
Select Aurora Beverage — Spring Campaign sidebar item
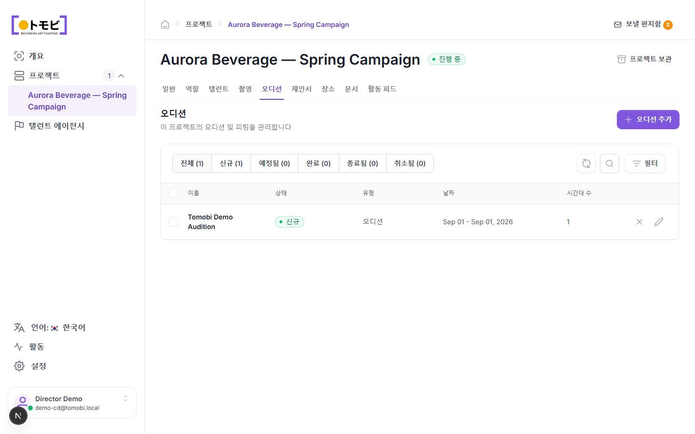72,101
